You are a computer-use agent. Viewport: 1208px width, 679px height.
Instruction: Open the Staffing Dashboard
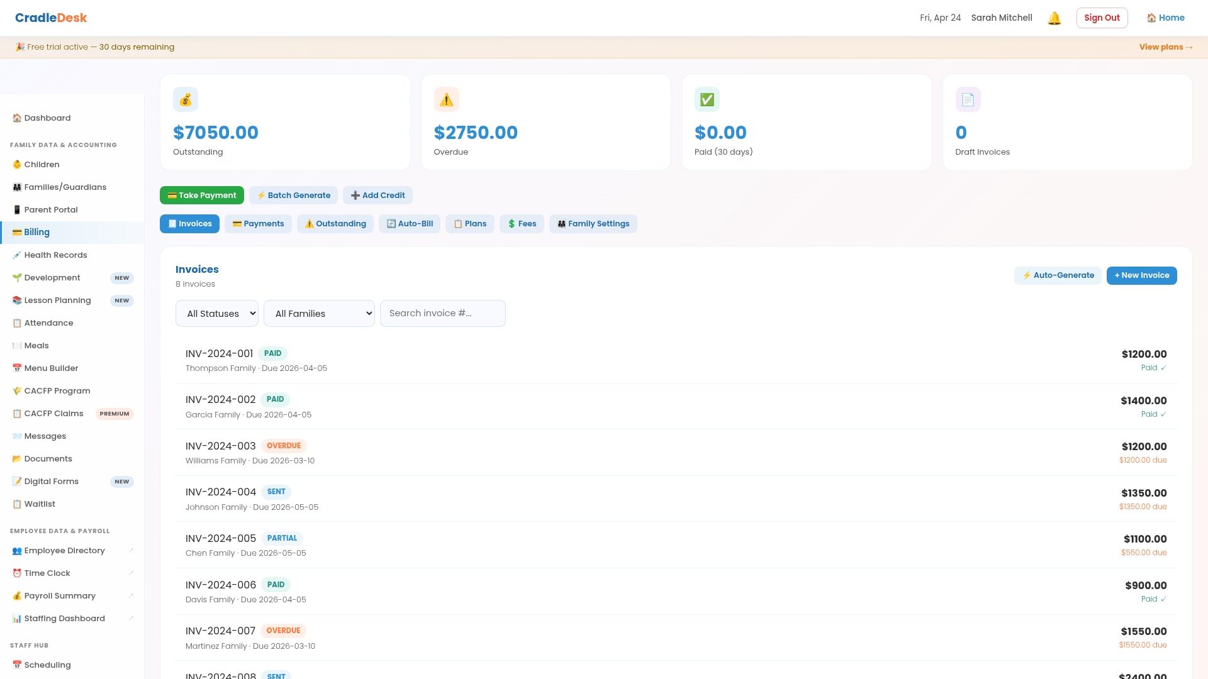pyautogui.click(x=65, y=618)
